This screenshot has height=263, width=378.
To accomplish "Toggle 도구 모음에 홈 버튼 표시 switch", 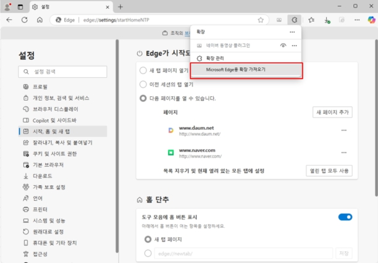I will 345,217.
